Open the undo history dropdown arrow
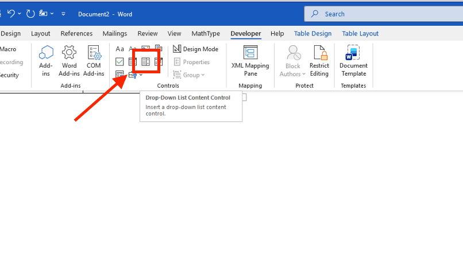The width and height of the screenshot is (463, 279). pyautogui.click(x=20, y=14)
